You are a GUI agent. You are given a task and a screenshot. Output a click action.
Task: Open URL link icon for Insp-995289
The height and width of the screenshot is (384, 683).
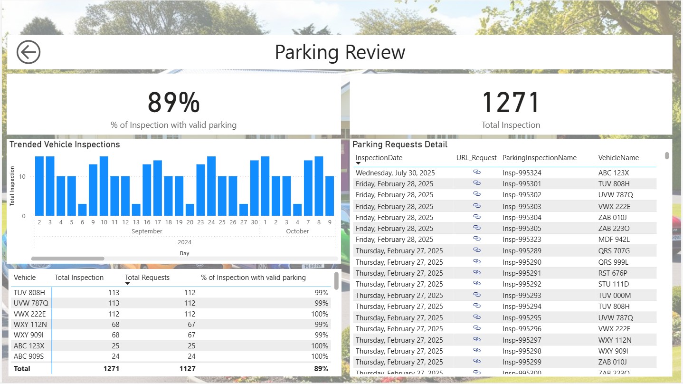(x=477, y=250)
